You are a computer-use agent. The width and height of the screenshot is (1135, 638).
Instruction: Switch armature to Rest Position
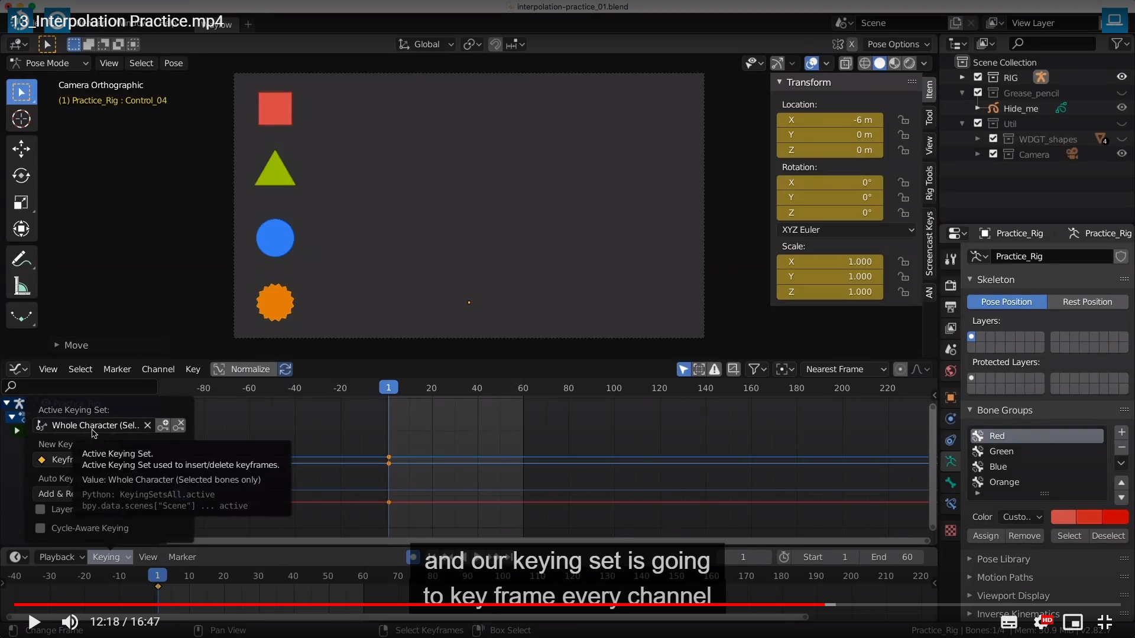click(x=1087, y=302)
